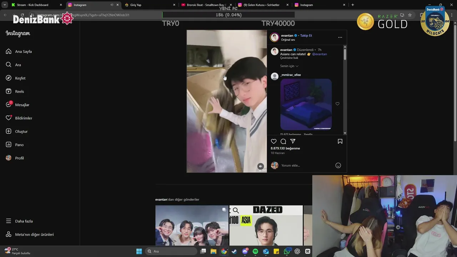Open Discord from the taskbar
This screenshot has width=457, height=257.
click(x=245, y=251)
